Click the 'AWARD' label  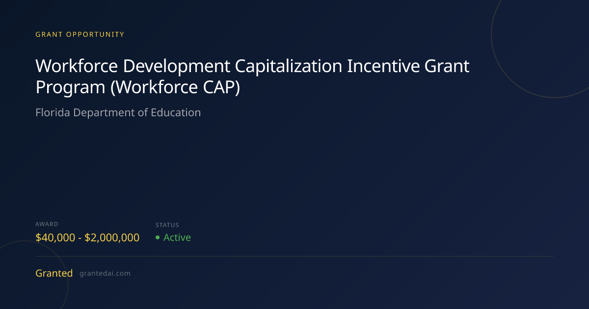coord(47,224)
